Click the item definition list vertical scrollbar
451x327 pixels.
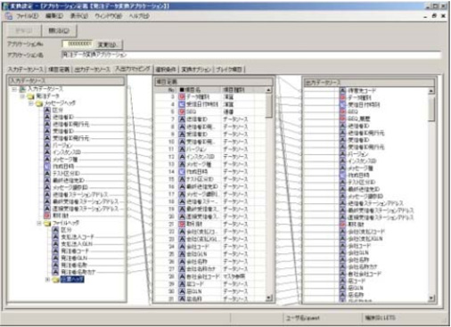pos(268,194)
